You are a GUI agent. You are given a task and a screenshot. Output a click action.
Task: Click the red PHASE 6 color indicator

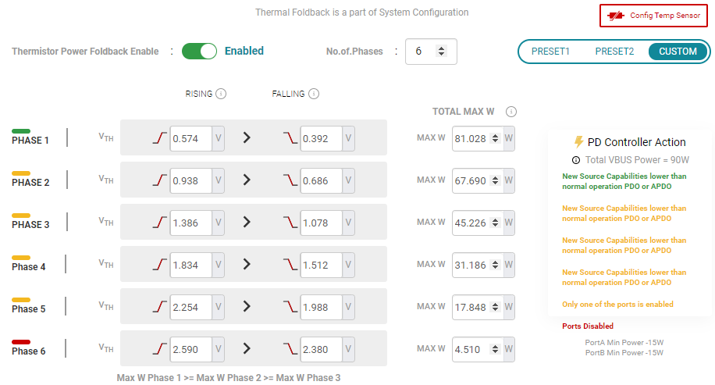(x=21, y=342)
